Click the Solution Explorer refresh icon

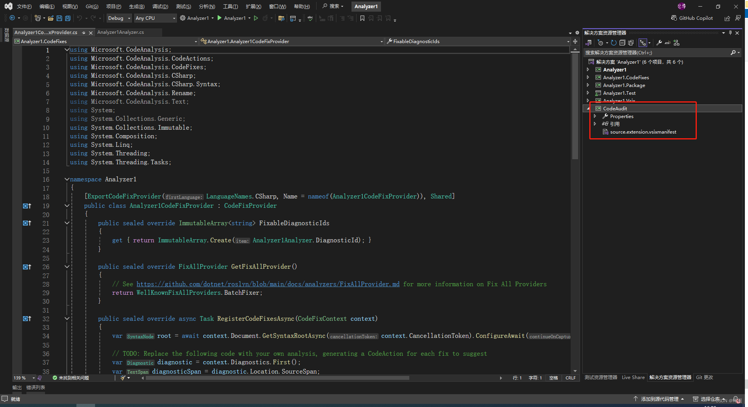coord(613,43)
